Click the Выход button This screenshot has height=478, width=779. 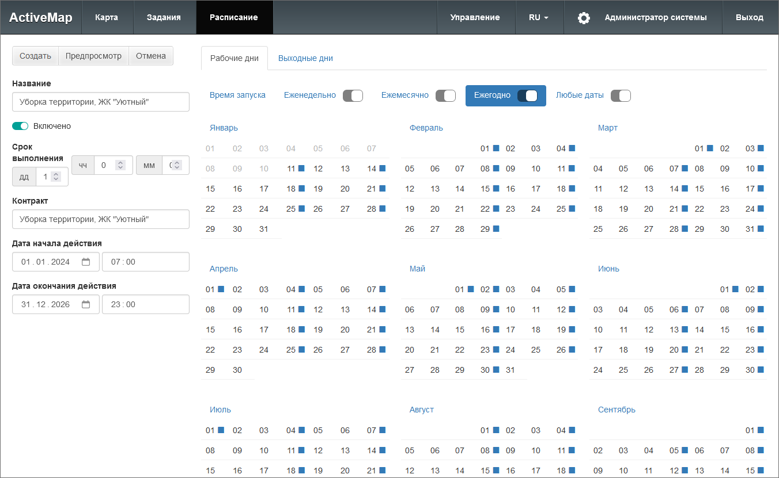pyautogui.click(x=750, y=17)
